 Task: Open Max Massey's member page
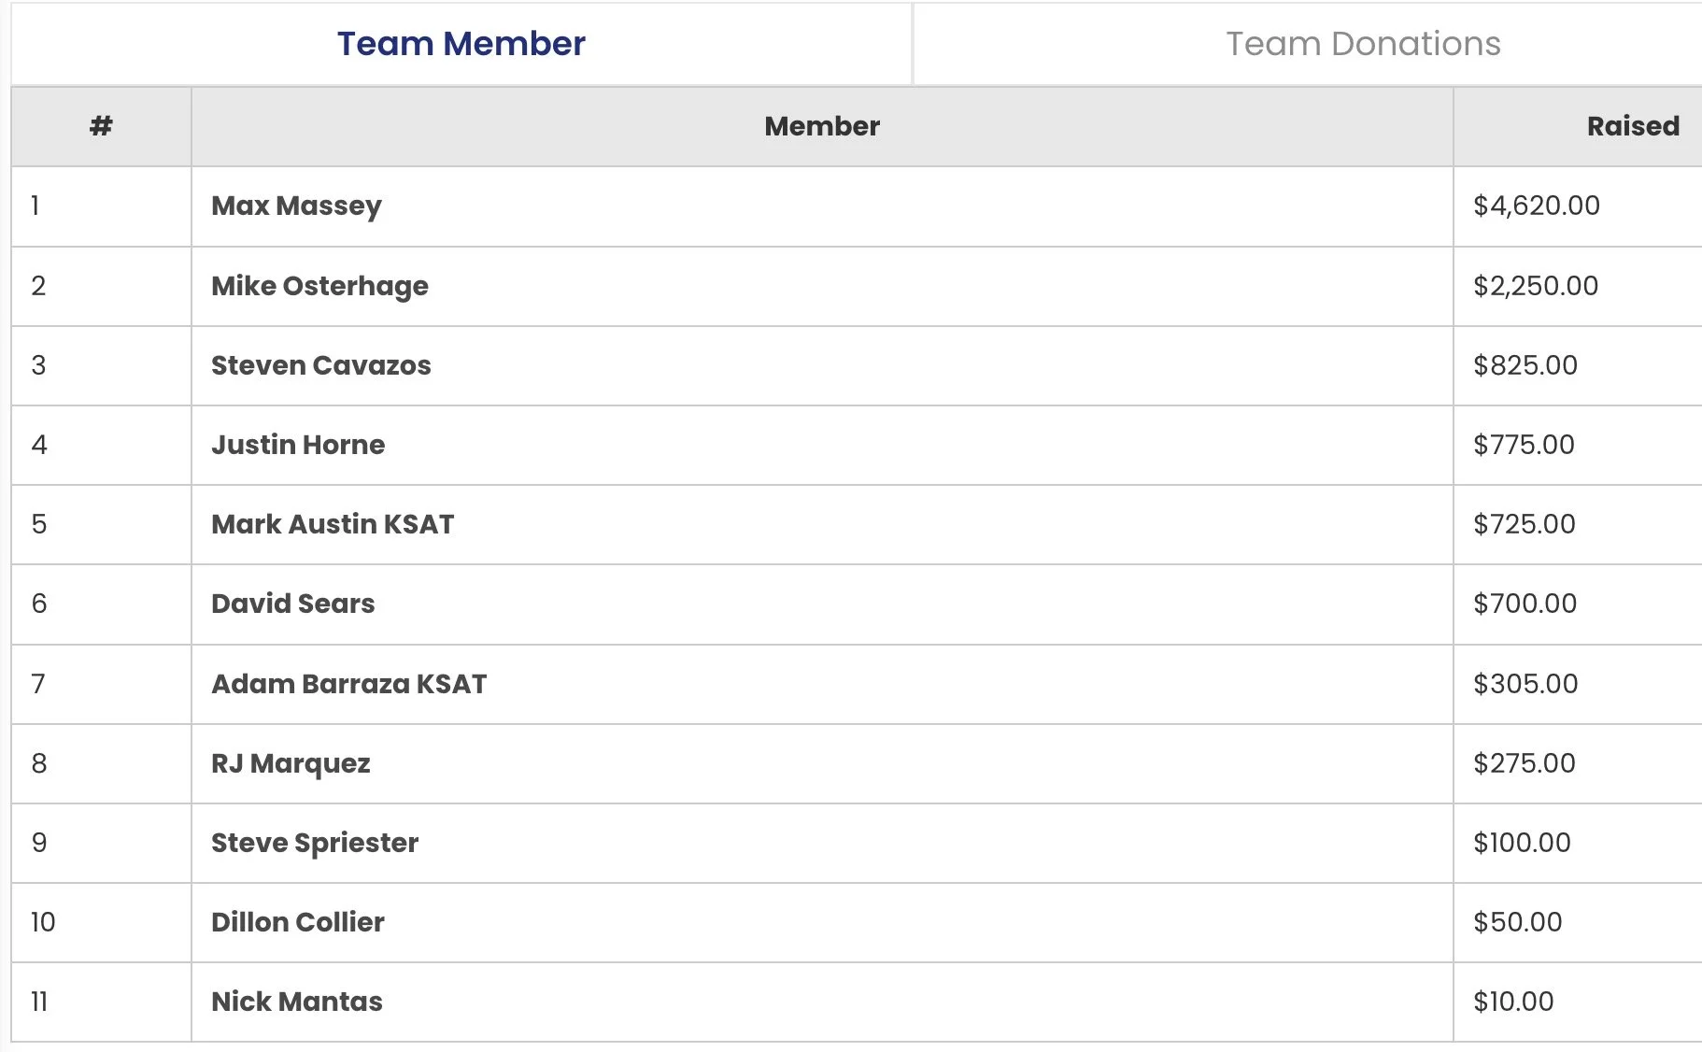point(296,206)
